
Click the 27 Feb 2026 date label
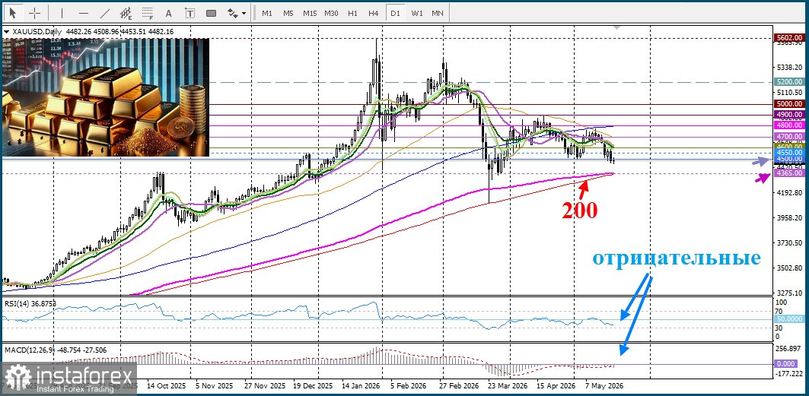[460, 385]
